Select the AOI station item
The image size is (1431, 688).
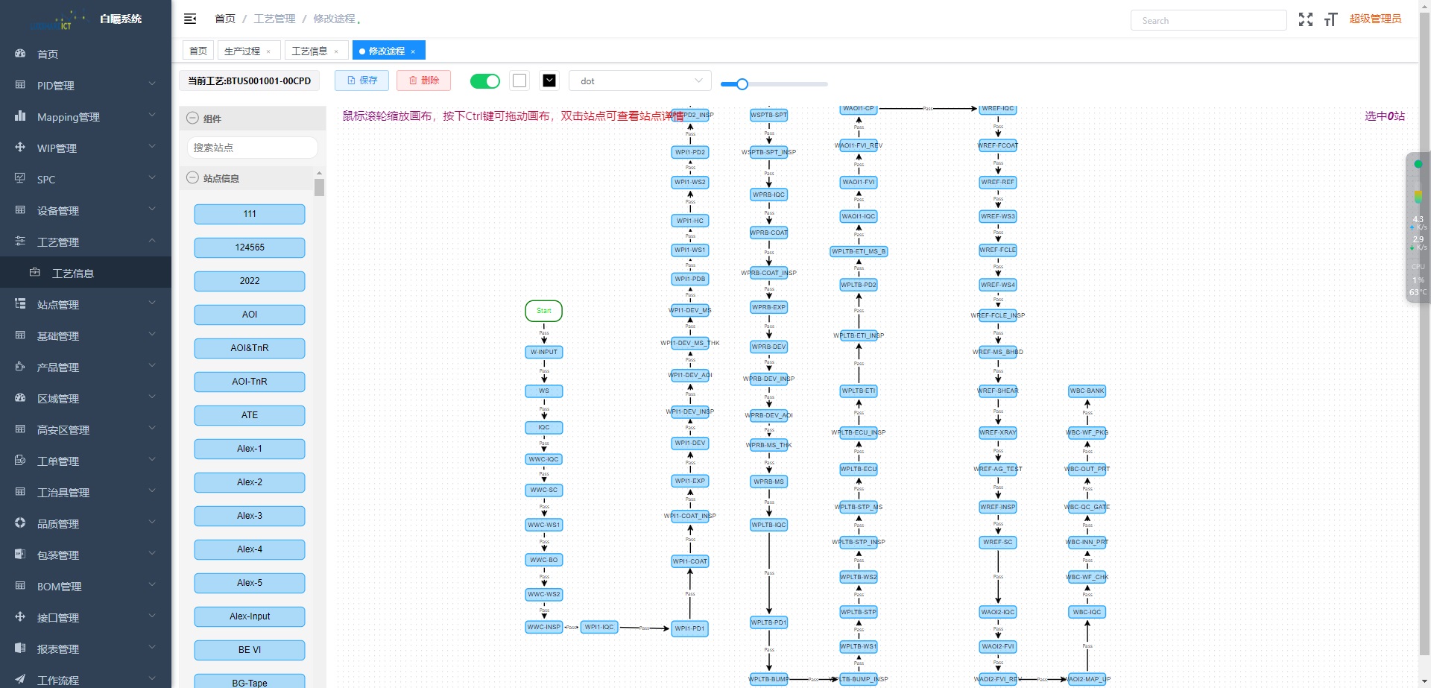[x=250, y=315]
